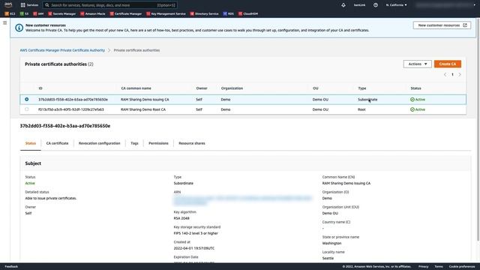Screen dimensions: 480x270
Task: Click 'Seattle' locality value
Action: pyautogui.click(x=328, y=258)
